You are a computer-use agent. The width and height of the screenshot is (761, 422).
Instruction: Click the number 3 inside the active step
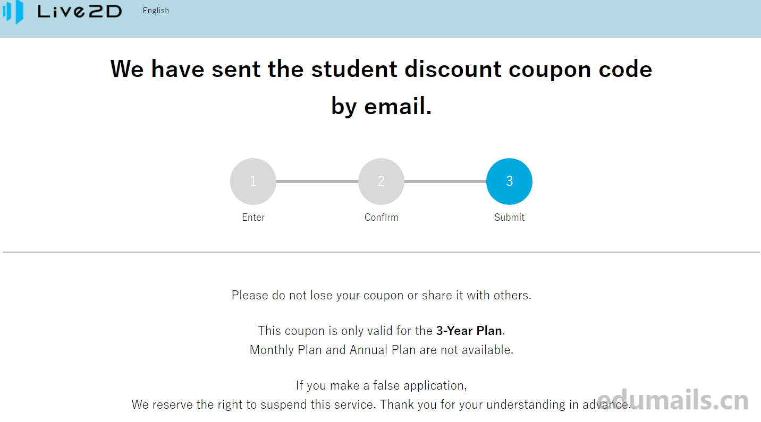[x=509, y=181]
